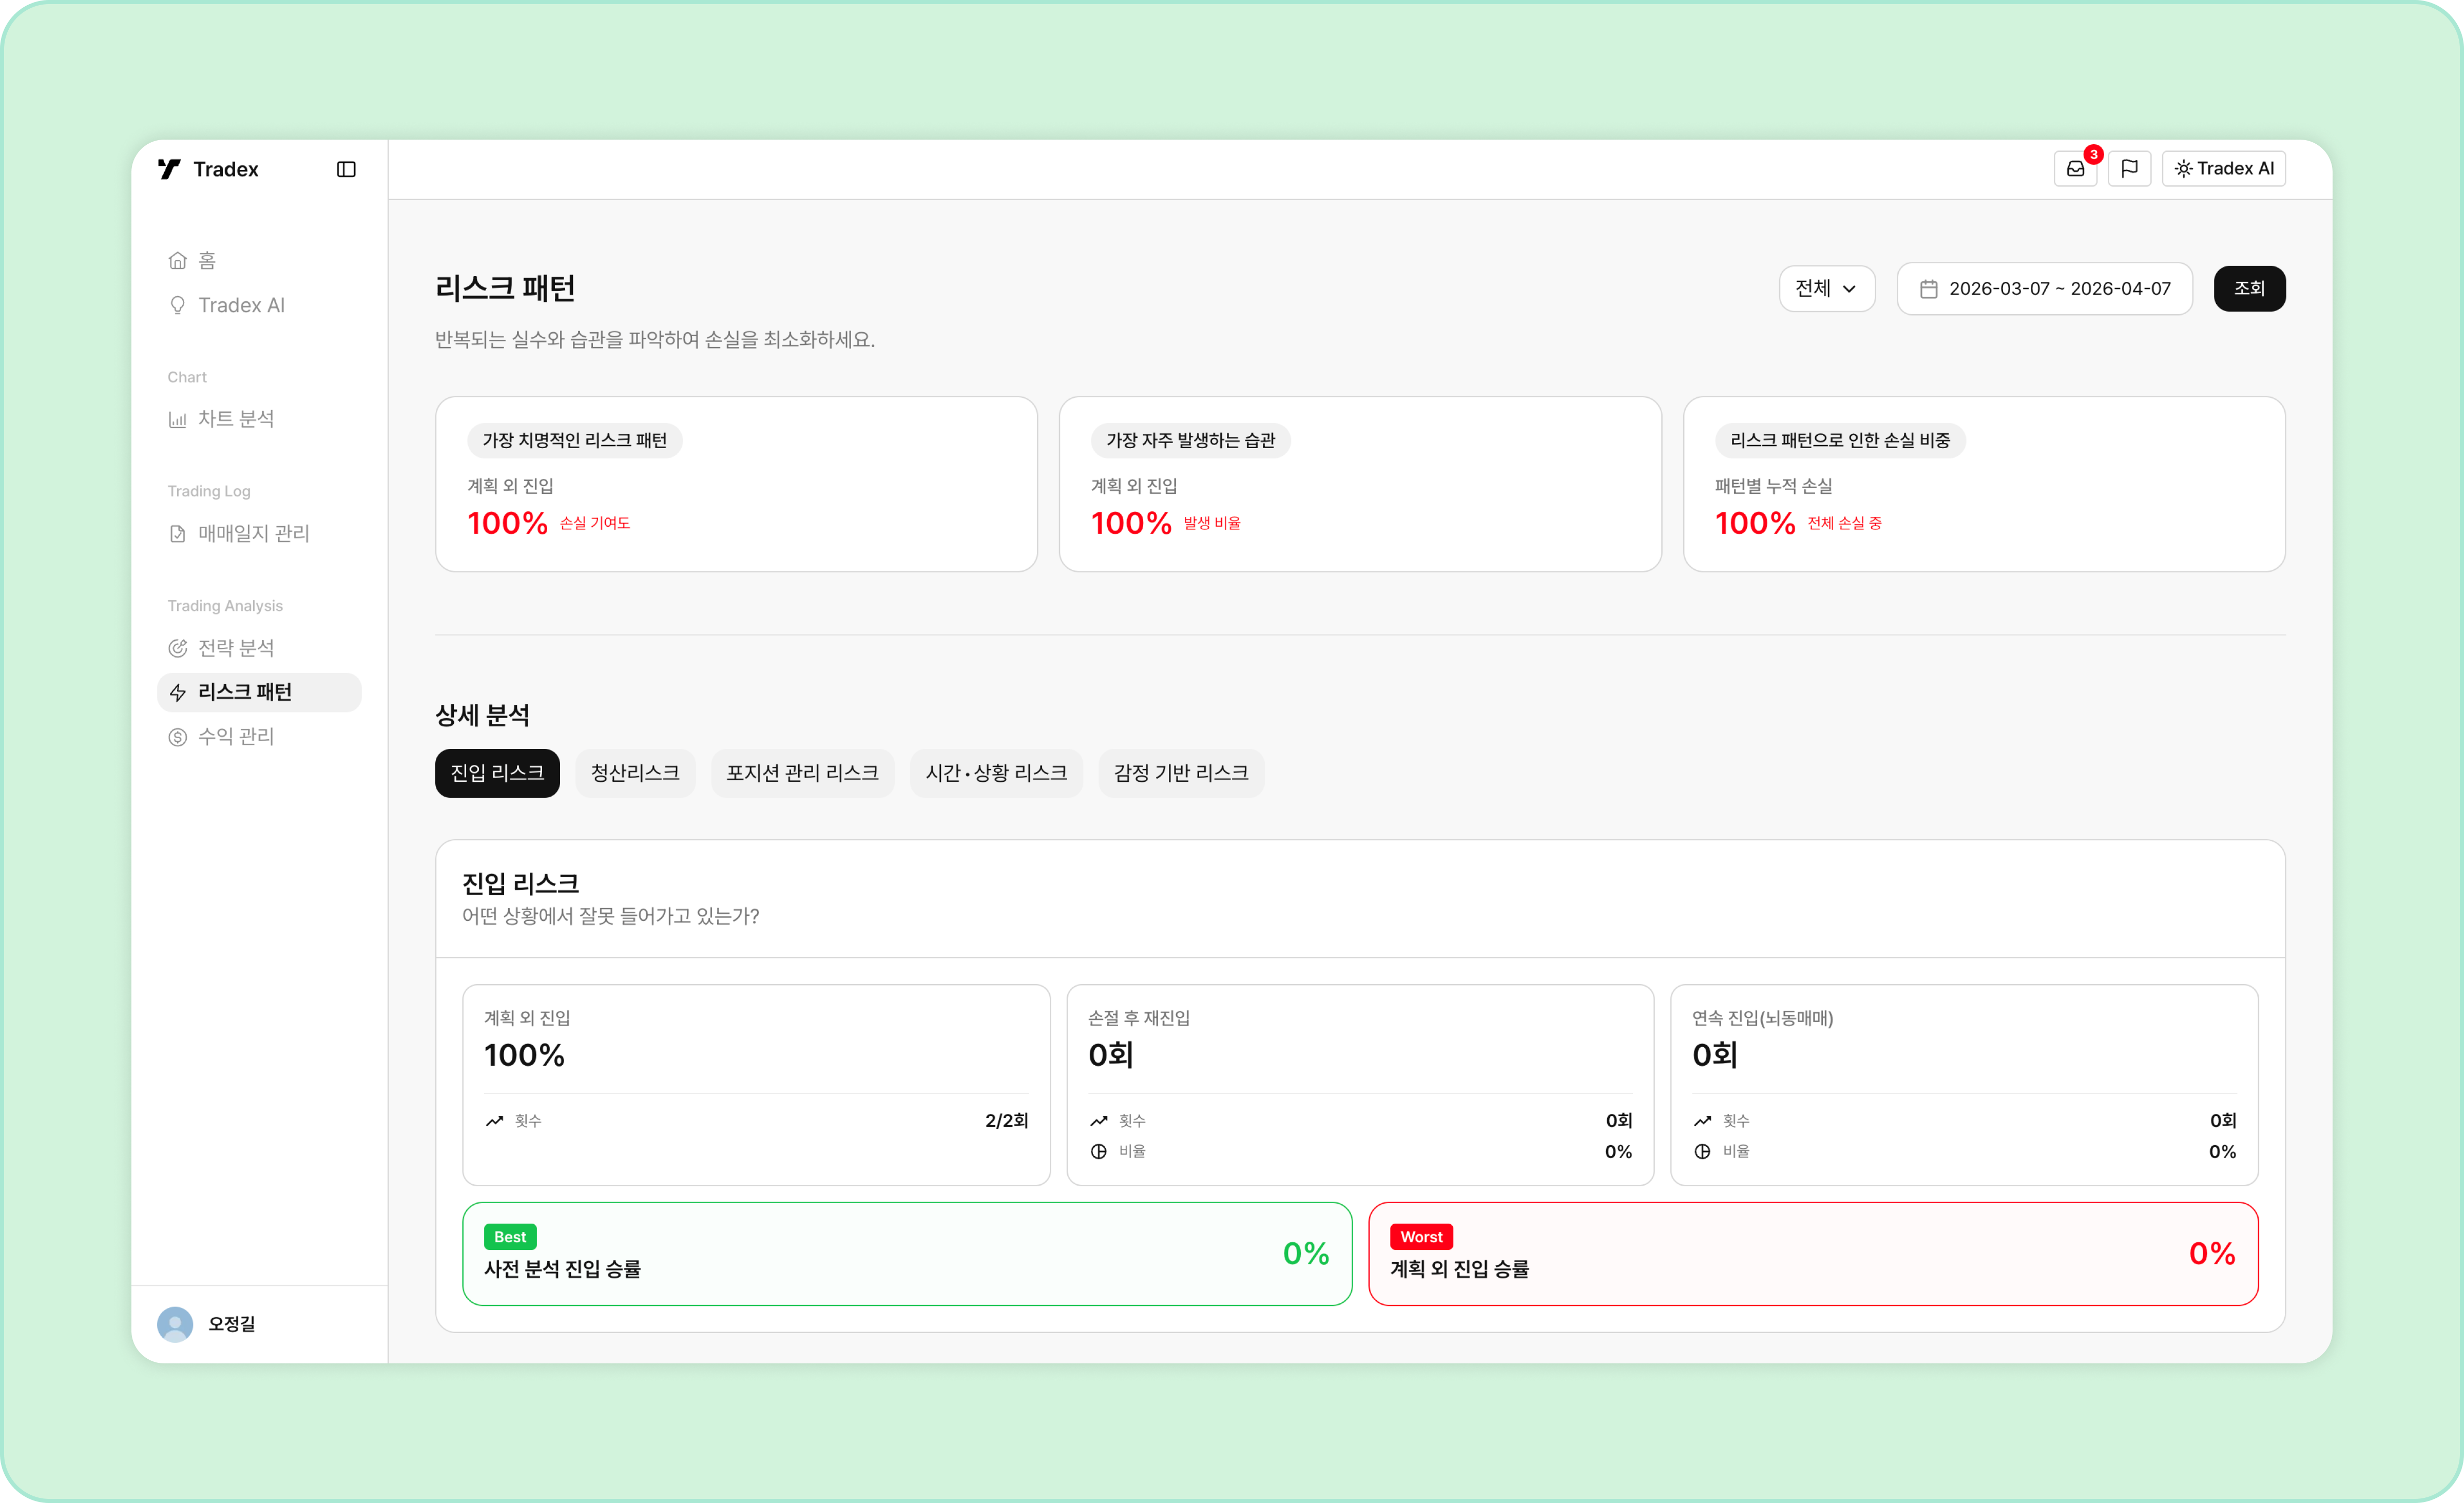Screen dimensions: 2464x1503
Task: Click the 오정길 user name
Action: [232, 1324]
